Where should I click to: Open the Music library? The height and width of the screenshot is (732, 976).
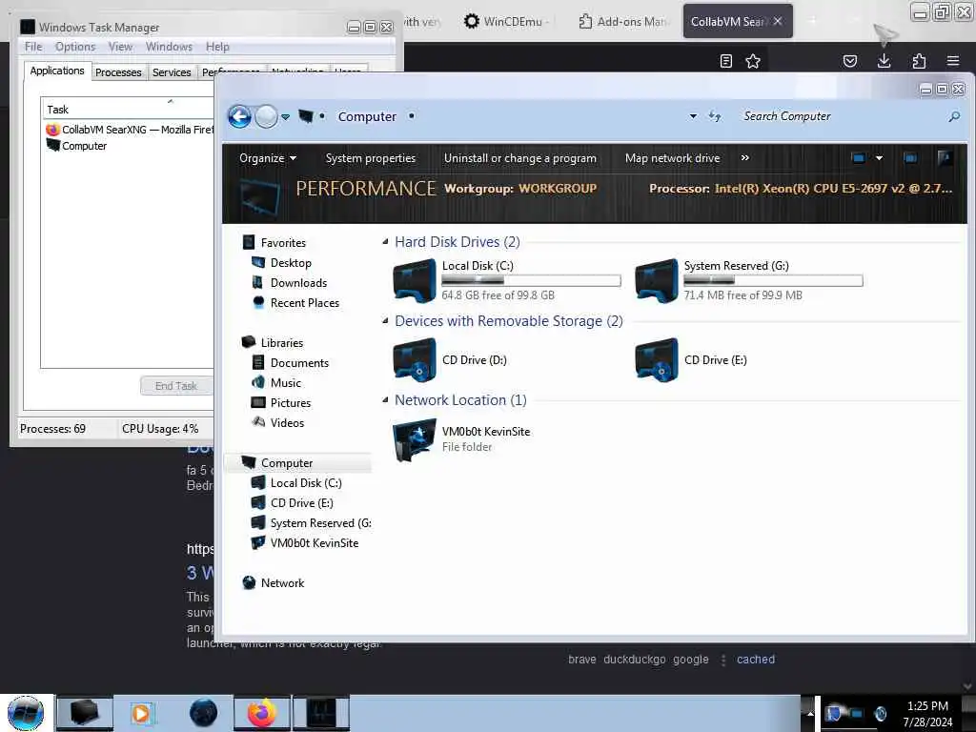pyautogui.click(x=286, y=383)
